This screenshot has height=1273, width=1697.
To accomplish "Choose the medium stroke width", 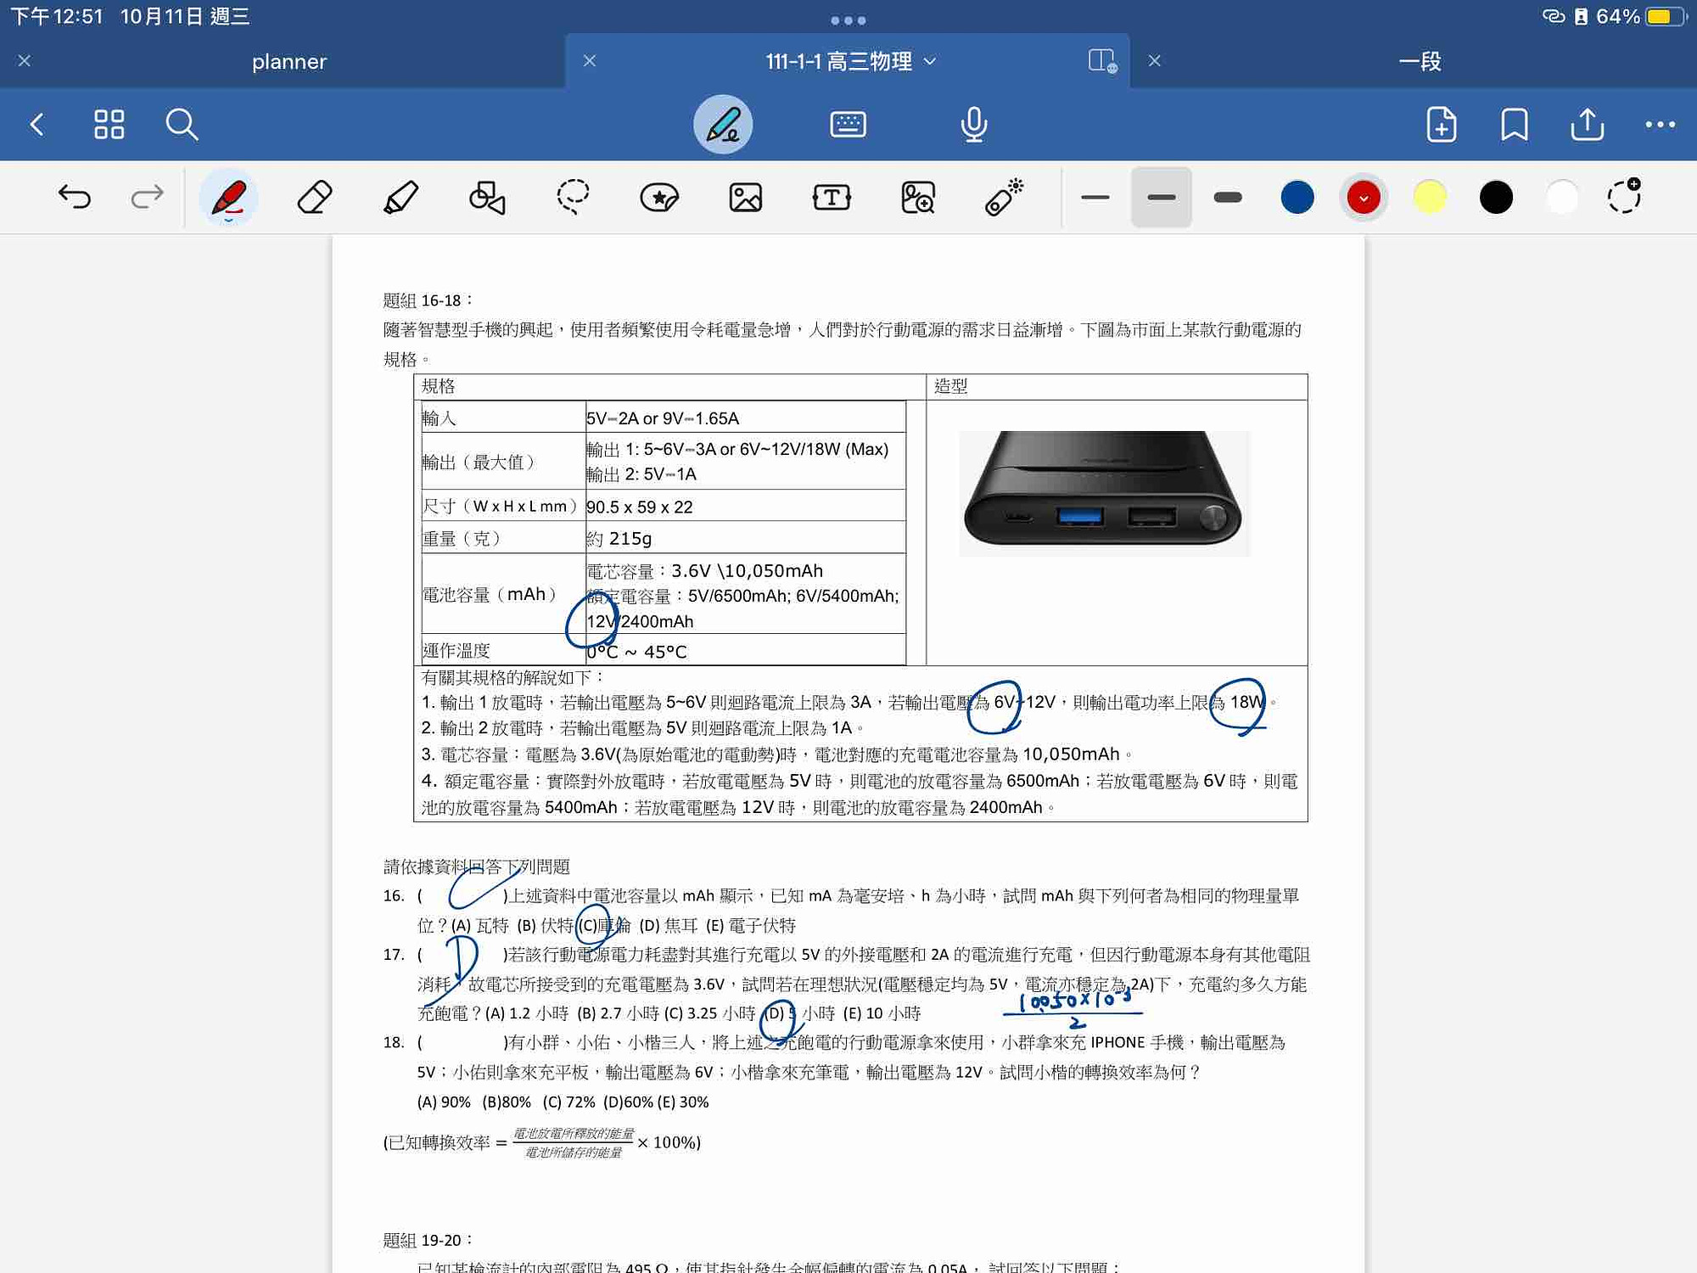I will (1162, 197).
